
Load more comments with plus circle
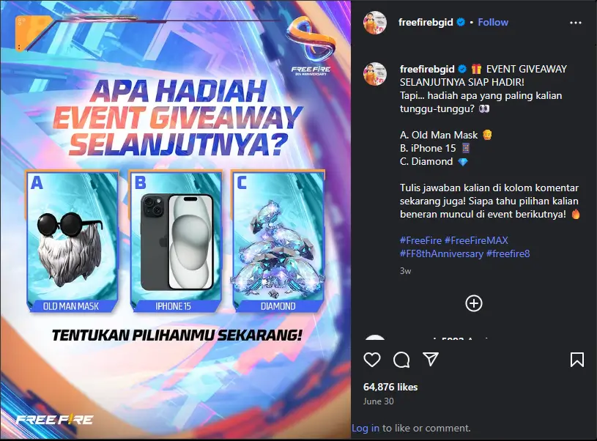click(474, 303)
